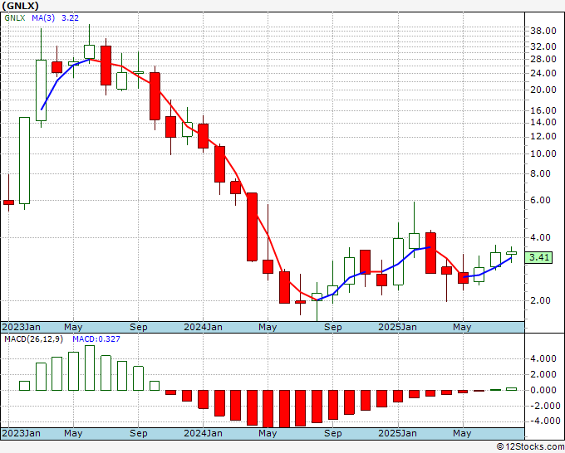Click the MACD axis label 0.000
Image resolution: width=565 pixels, height=453 pixels.
pyautogui.click(x=543, y=390)
